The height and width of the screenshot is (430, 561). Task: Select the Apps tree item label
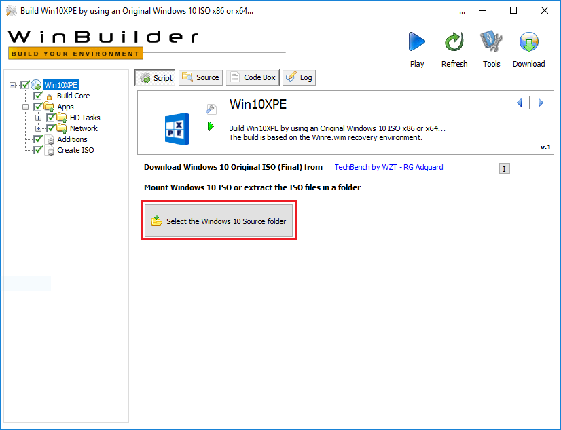click(65, 107)
